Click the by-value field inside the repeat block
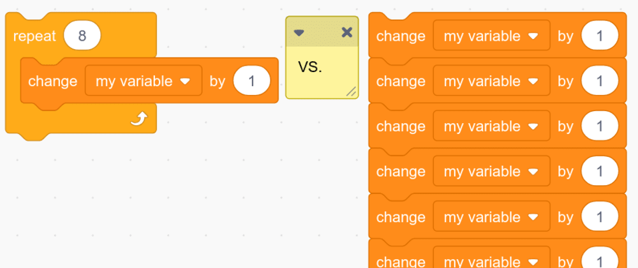This screenshot has height=268, width=638. 252,81
